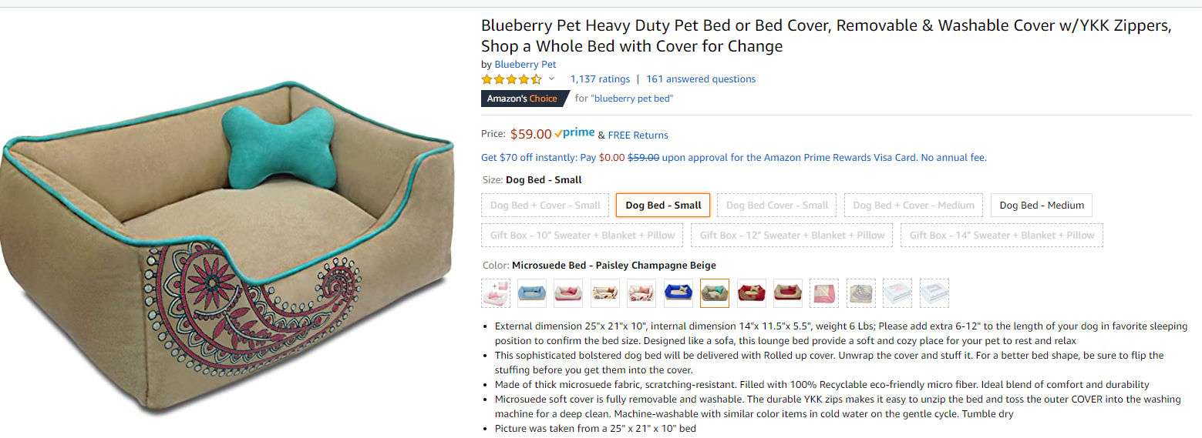Choose Dog Bed Cover - Small option
The image size is (1202, 438).
pos(777,206)
